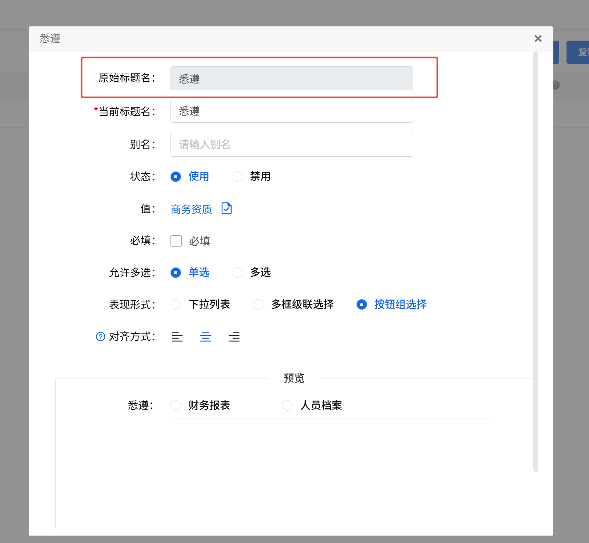
Task: Click the 当前标题名 input field
Action: click(291, 111)
